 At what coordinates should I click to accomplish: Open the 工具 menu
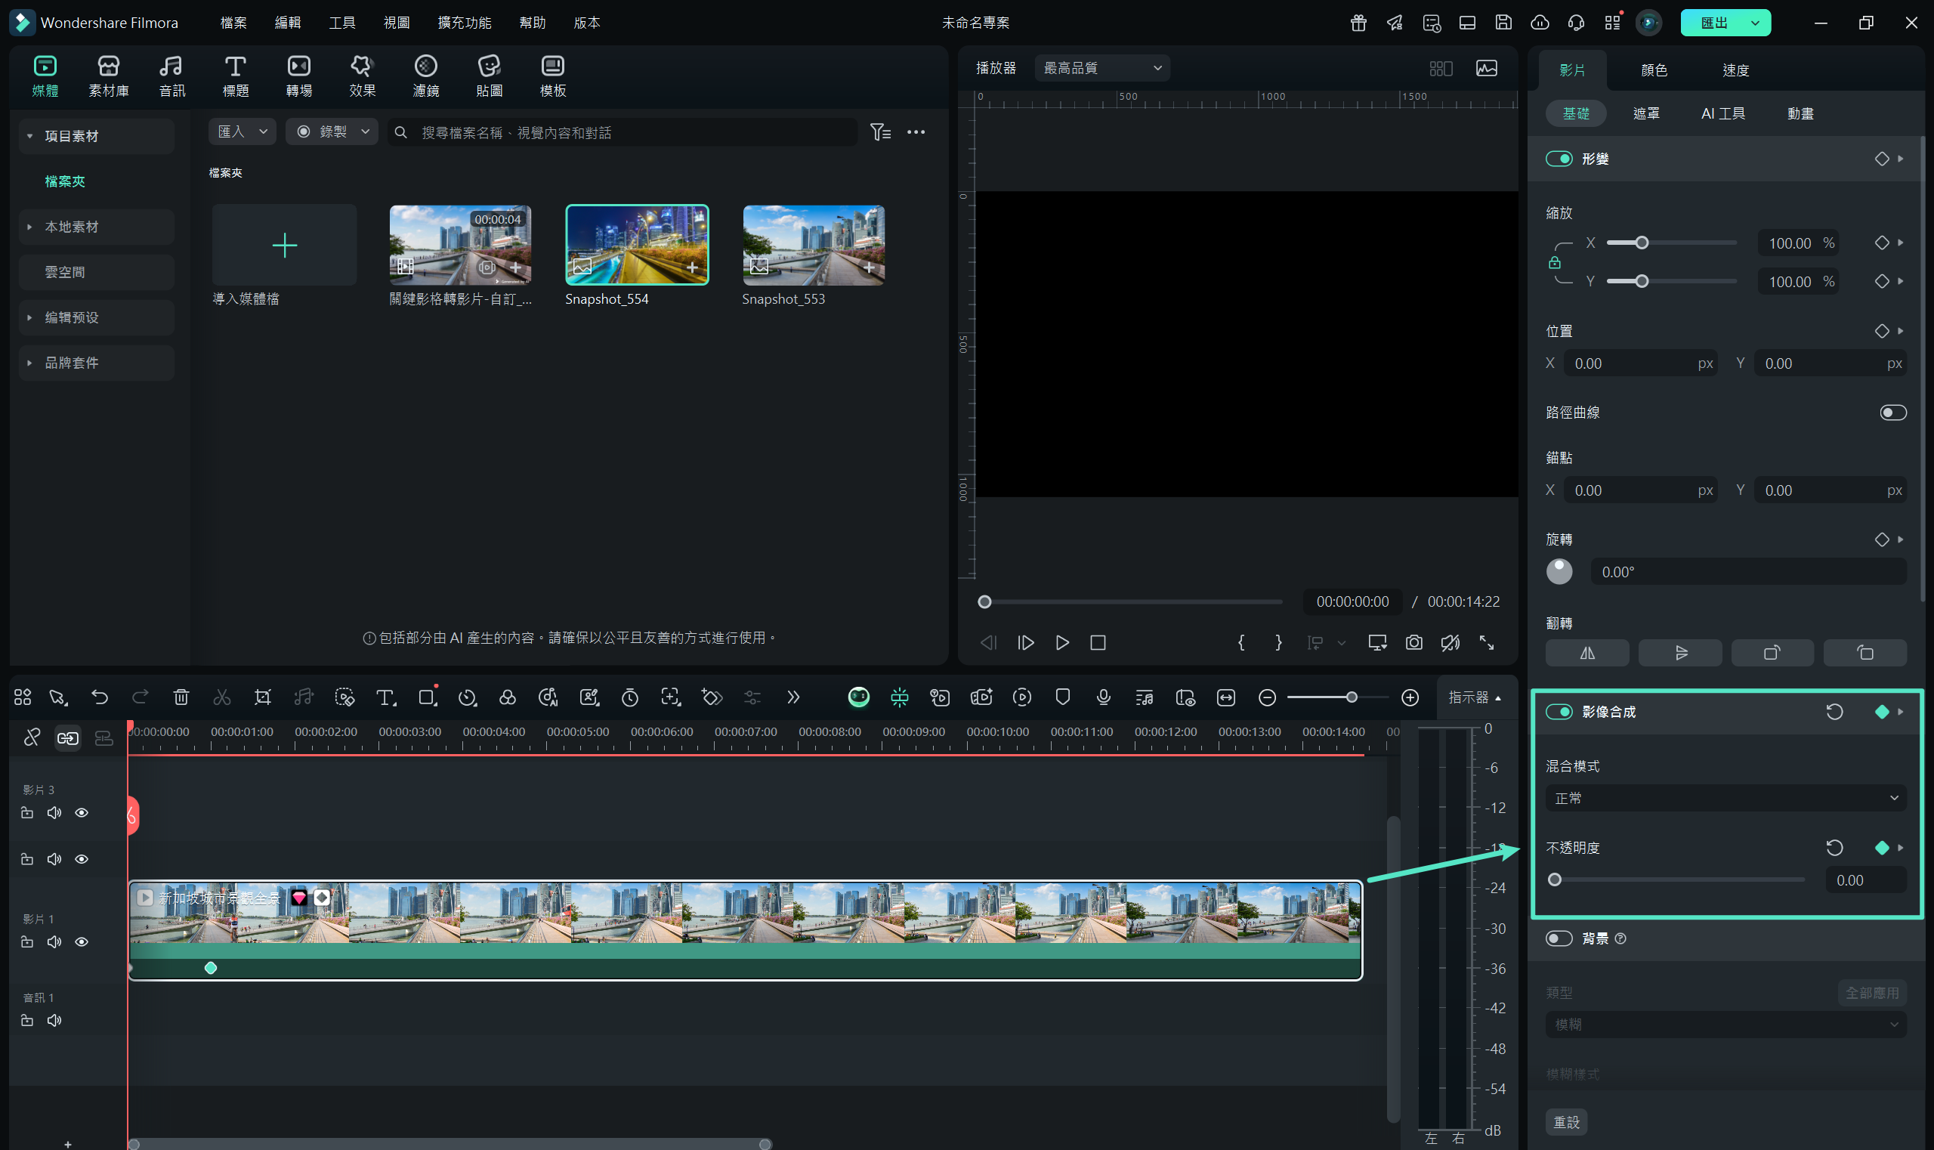(341, 23)
